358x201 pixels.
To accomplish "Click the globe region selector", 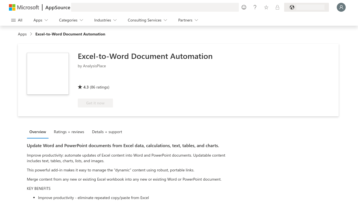I will coord(306,7).
